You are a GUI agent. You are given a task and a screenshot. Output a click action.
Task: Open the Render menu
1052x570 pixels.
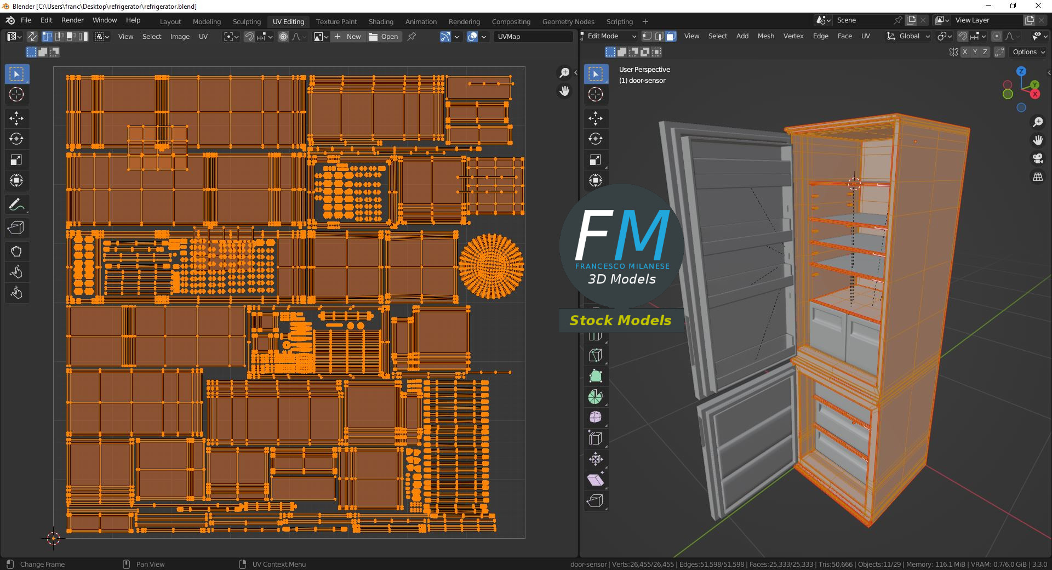point(72,20)
